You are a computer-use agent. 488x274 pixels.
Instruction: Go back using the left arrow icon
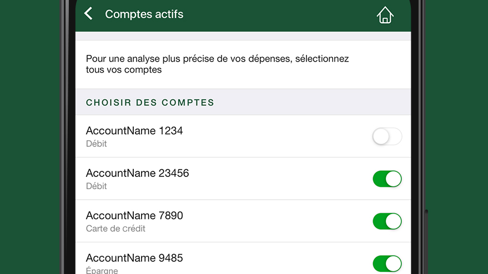pyautogui.click(x=88, y=14)
